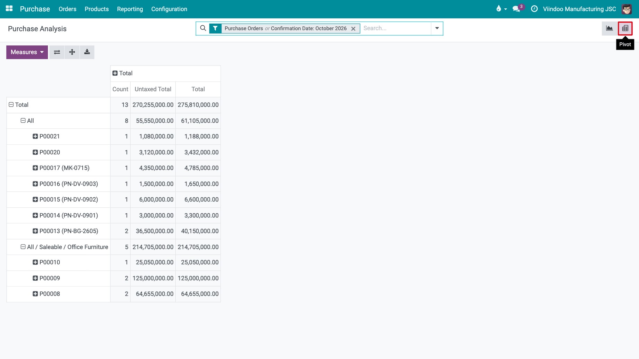Expand the P00017 (MK-0715) row
Screen dimensions: 639x359
tap(35, 168)
